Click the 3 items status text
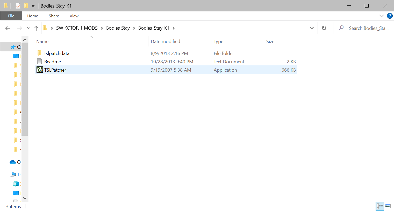This screenshot has height=211, width=394. click(x=13, y=207)
